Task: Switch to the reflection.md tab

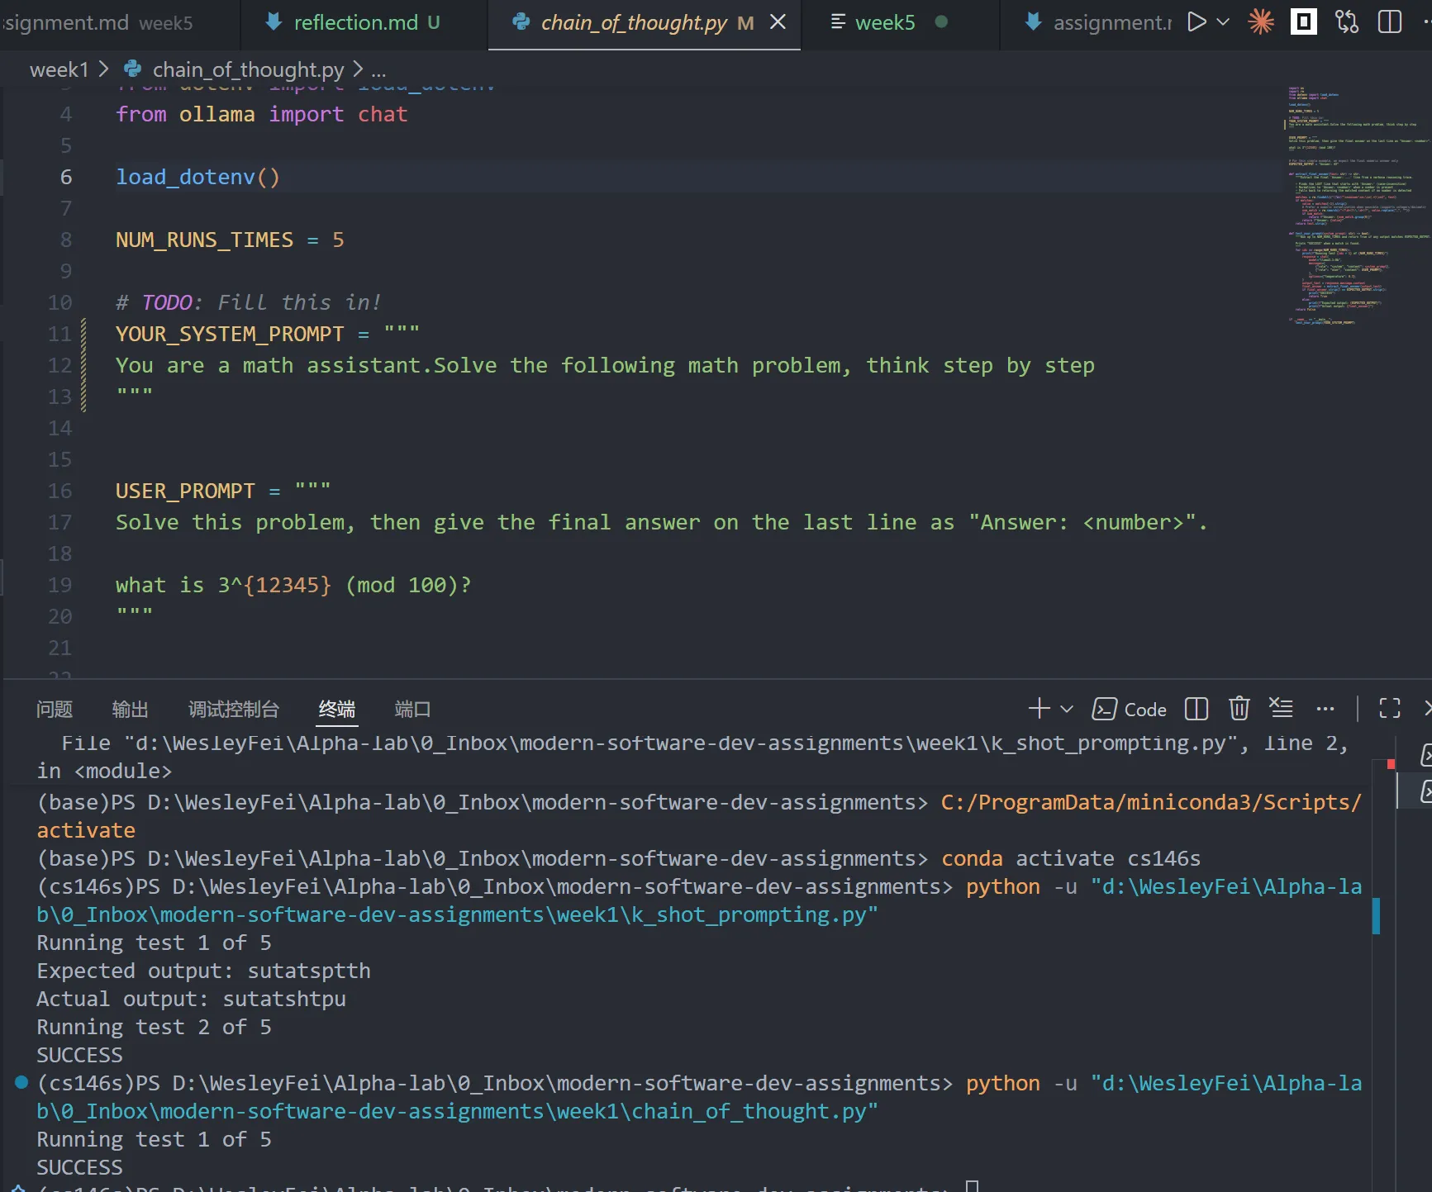Action: 355,22
